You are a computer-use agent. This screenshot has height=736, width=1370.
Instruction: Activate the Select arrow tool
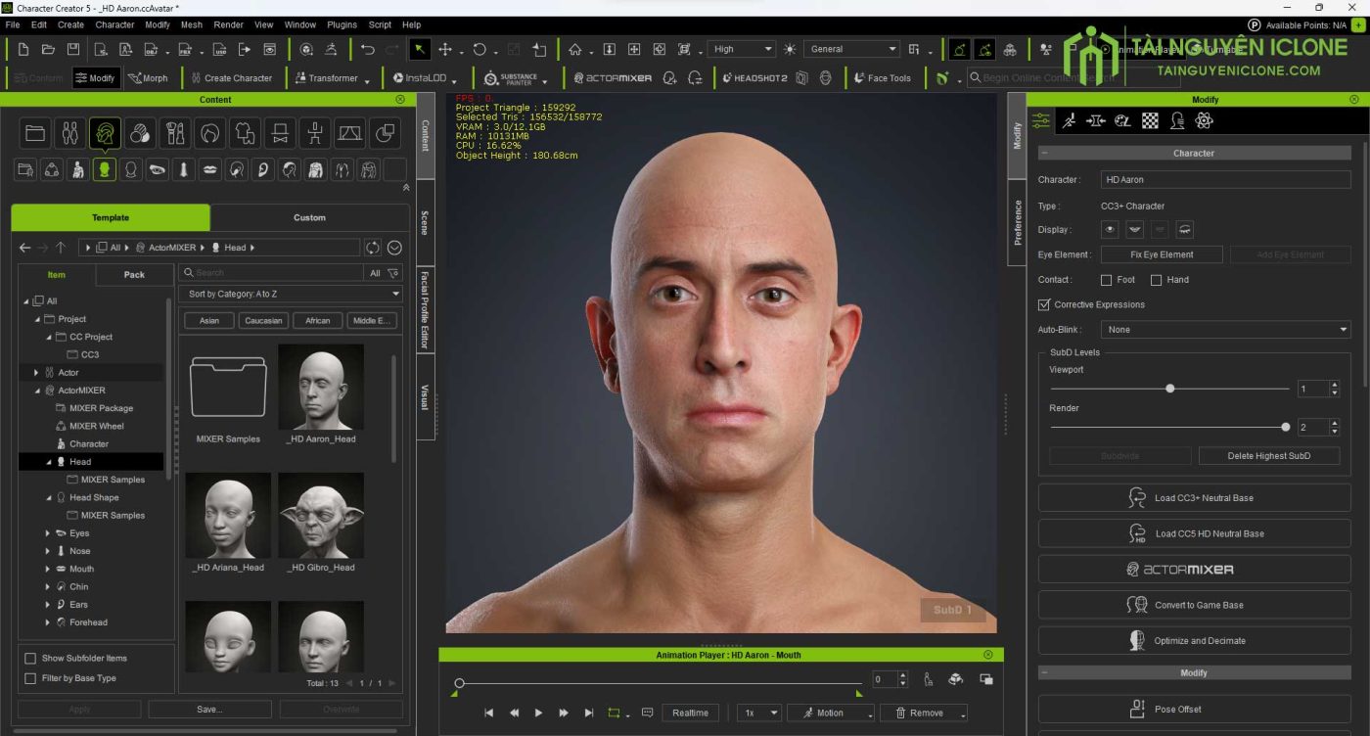click(419, 49)
